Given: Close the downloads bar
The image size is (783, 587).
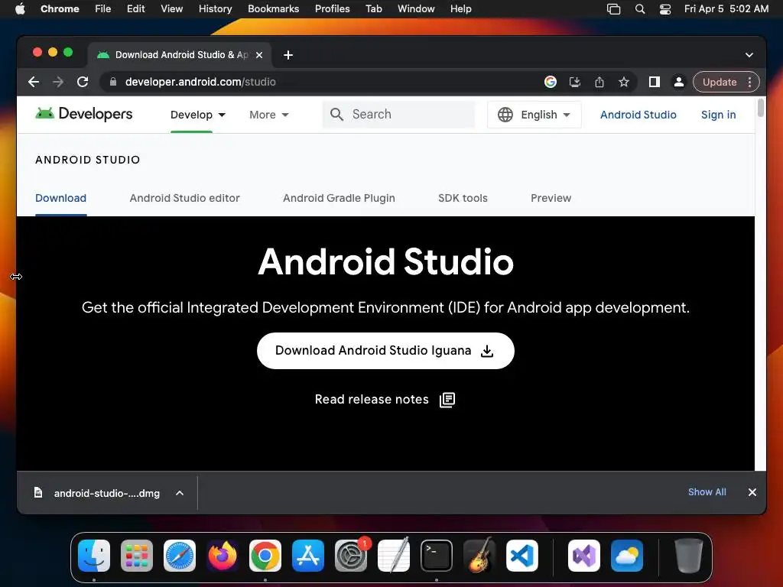Looking at the screenshot, I should coord(752,492).
